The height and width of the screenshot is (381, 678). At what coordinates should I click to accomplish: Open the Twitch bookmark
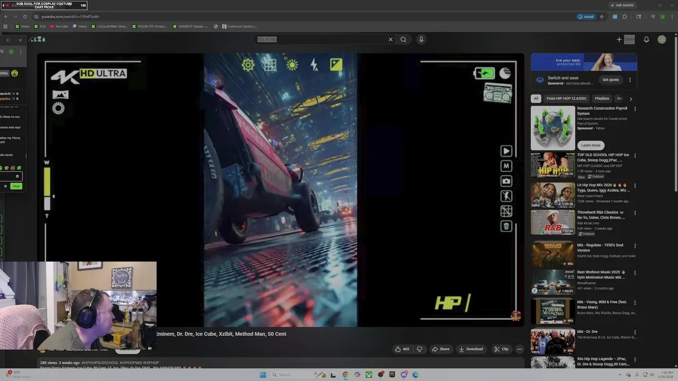(80, 26)
